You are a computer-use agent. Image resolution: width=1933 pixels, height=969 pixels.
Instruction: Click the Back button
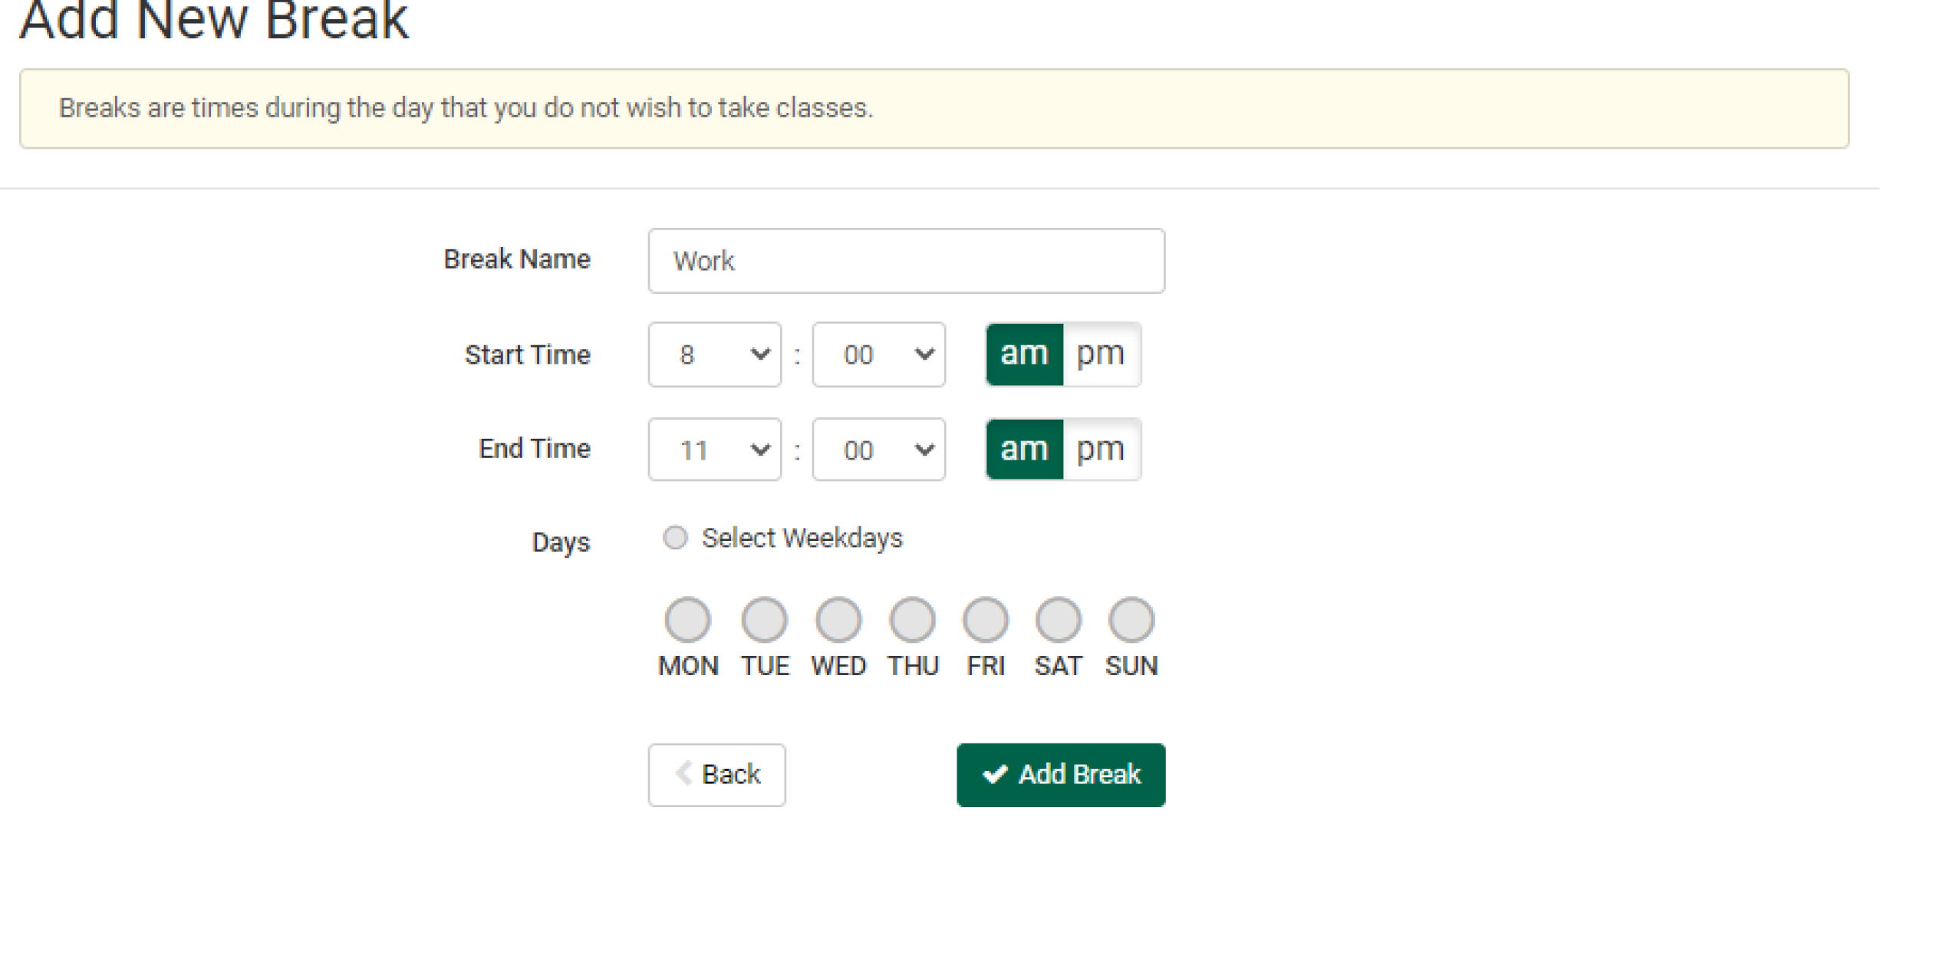click(716, 774)
